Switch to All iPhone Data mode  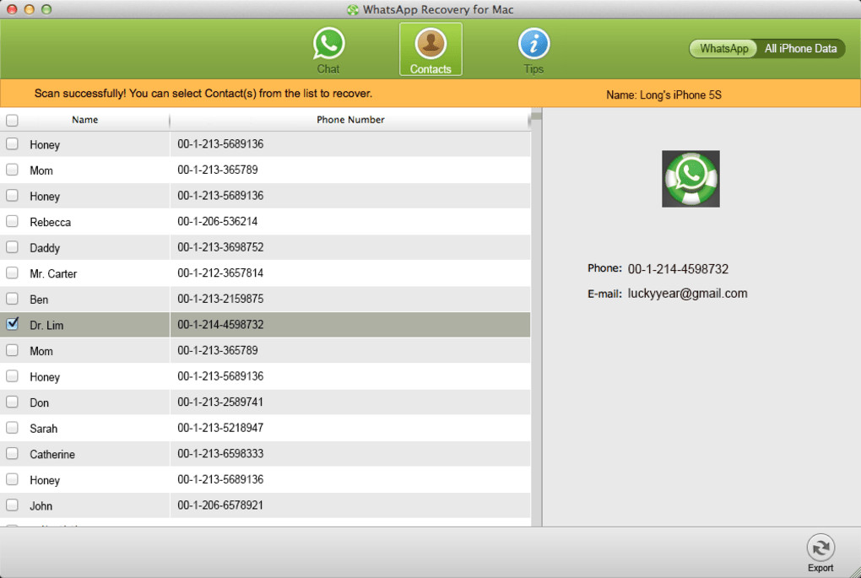coord(800,48)
